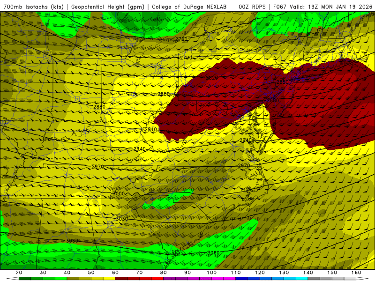Click the colorbar value 140

coord(308,273)
